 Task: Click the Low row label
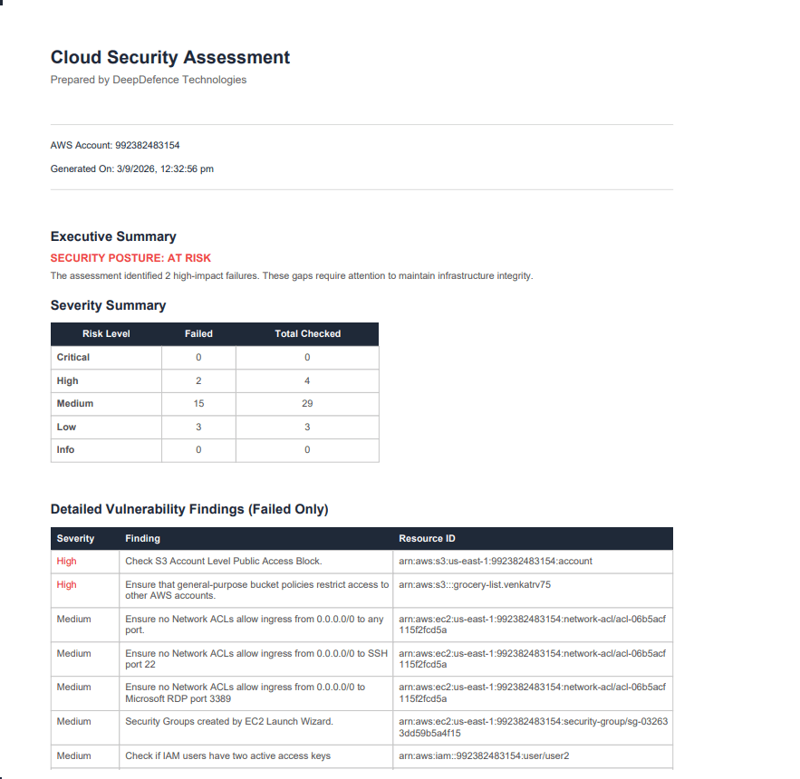[x=66, y=427]
